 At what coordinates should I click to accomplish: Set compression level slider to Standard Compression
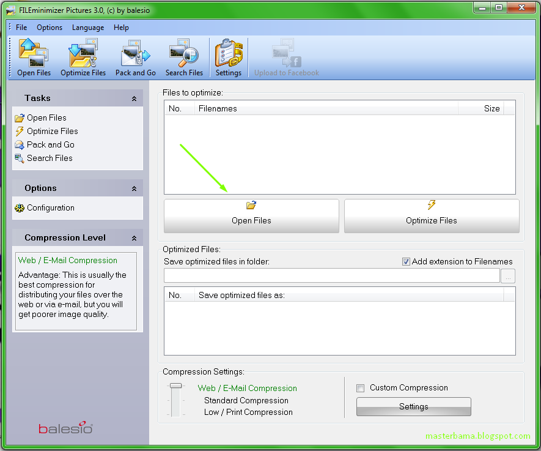[176, 400]
